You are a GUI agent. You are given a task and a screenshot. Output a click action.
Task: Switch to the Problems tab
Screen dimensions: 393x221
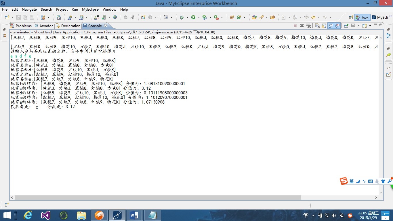(21, 26)
